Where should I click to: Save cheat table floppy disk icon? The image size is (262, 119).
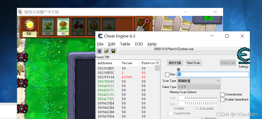(x=114, y=51)
